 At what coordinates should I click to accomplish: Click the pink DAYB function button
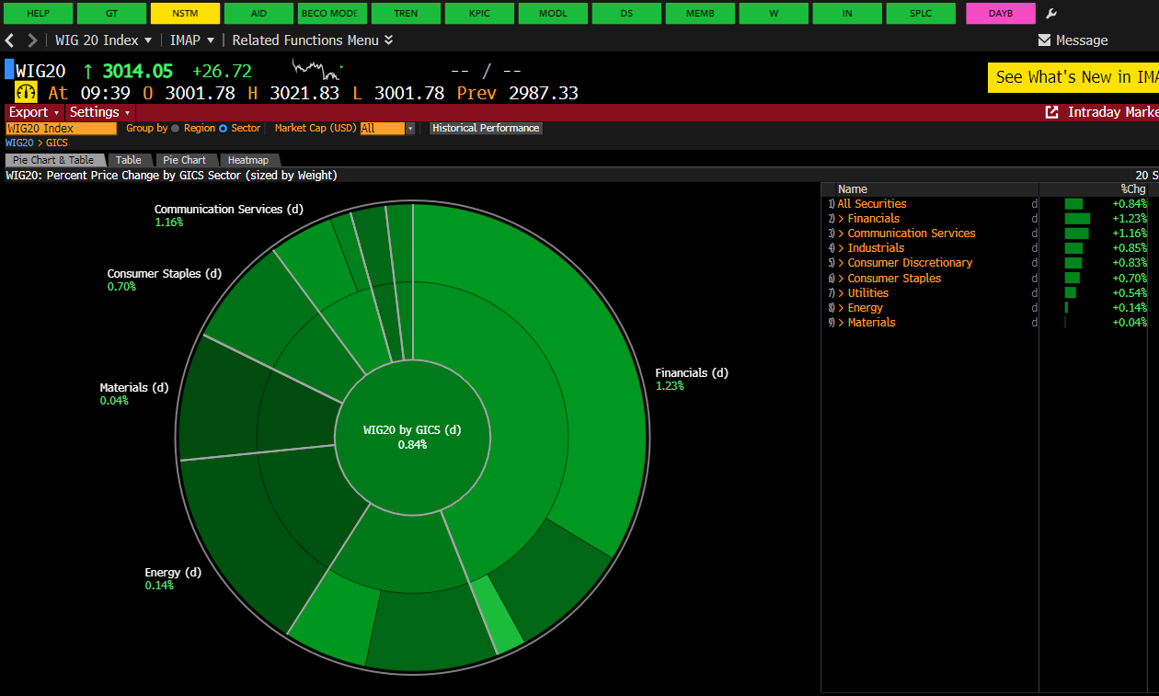click(x=1000, y=14)
